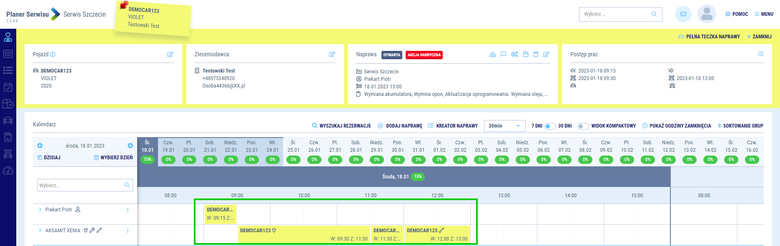The height and width of the screenshot is (246, 780).
Task: Enable Widok kompaktowy switch
Action: coord(583,126)
